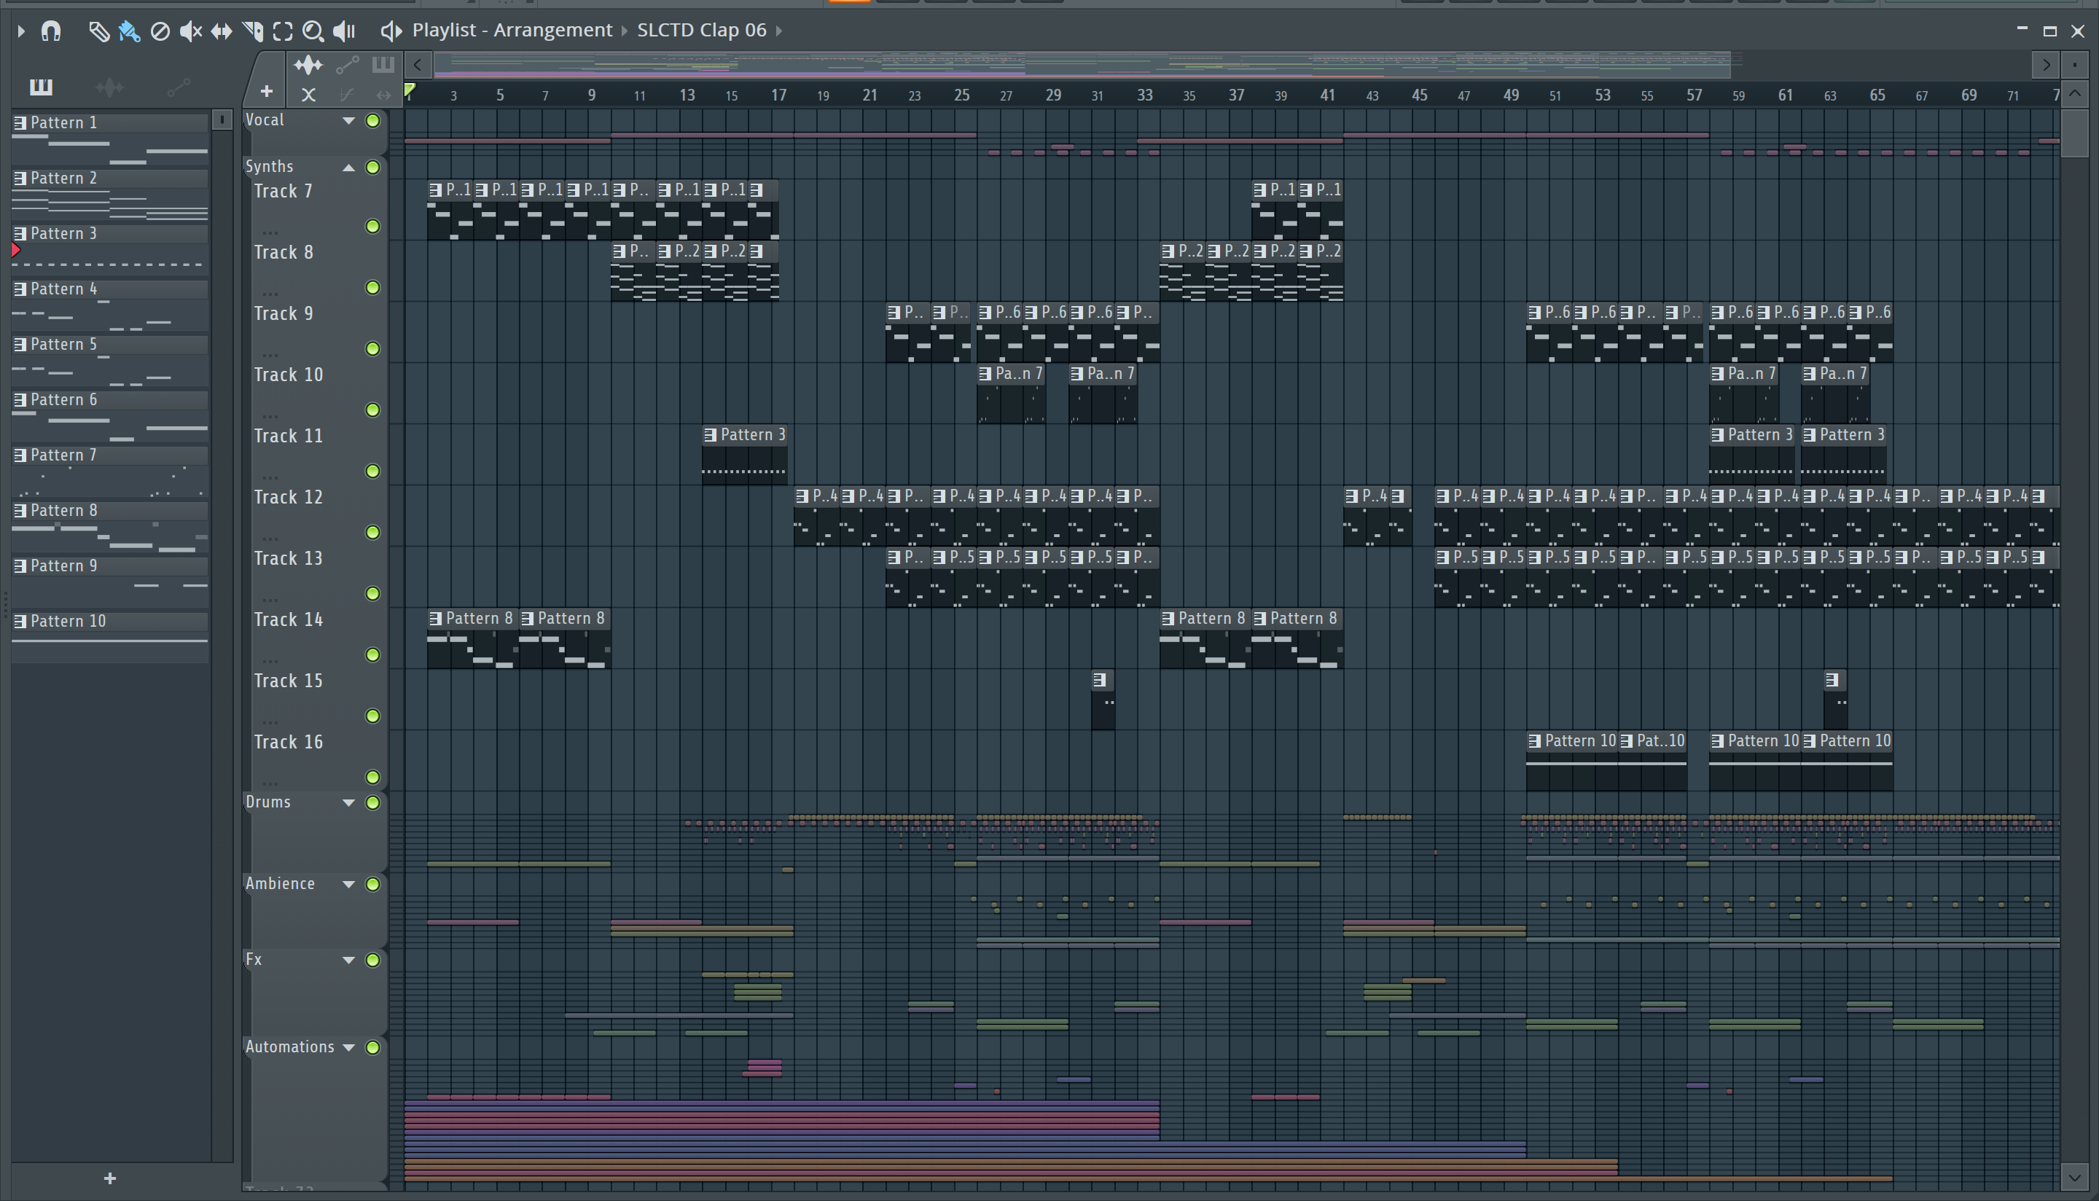
Task: Open the playlist options menu arrow
Action: click(21, 31)
